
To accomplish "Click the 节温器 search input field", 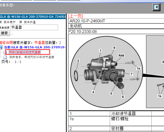I will click(34, 27).
